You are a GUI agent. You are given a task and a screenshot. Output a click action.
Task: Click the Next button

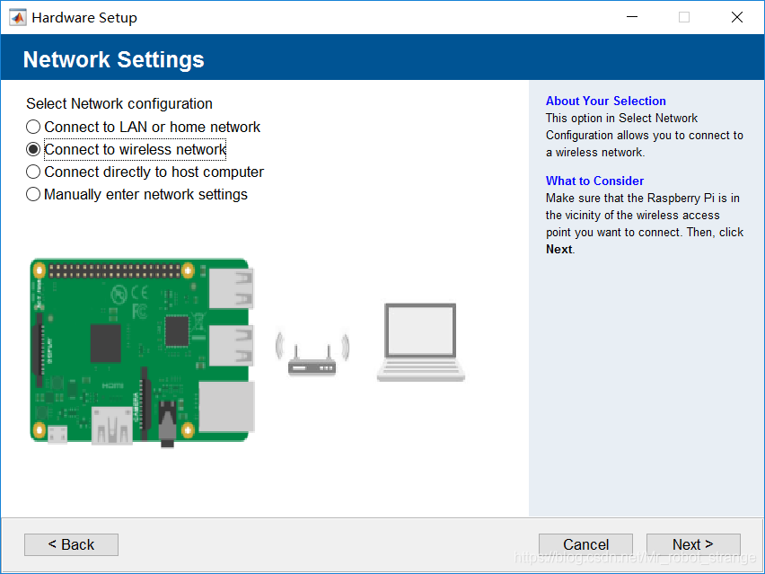(x=692, y=544)
